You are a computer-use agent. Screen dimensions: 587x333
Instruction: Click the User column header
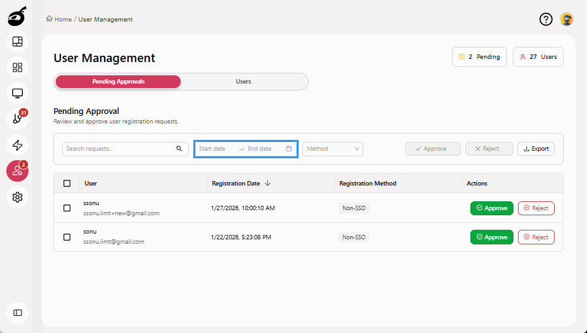click(91, 184)
